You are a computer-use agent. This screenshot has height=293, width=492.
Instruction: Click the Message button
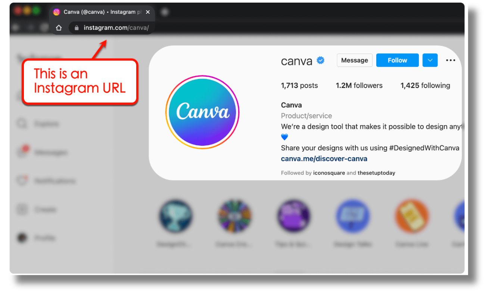click(x=354, y=60)
